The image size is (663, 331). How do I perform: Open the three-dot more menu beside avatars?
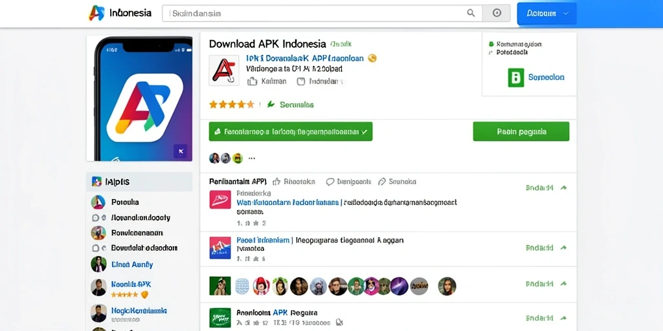[252, 159]
